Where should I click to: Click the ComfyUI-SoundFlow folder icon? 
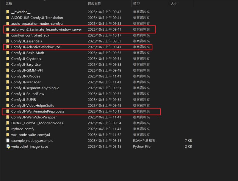click(x=8, y=94)
